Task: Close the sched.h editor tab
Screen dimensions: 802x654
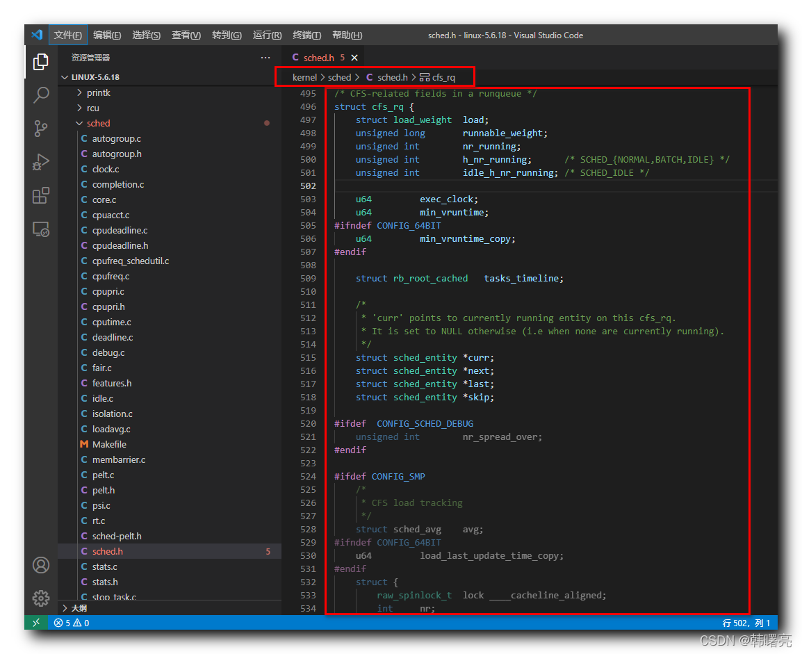Action: (354, 58)
